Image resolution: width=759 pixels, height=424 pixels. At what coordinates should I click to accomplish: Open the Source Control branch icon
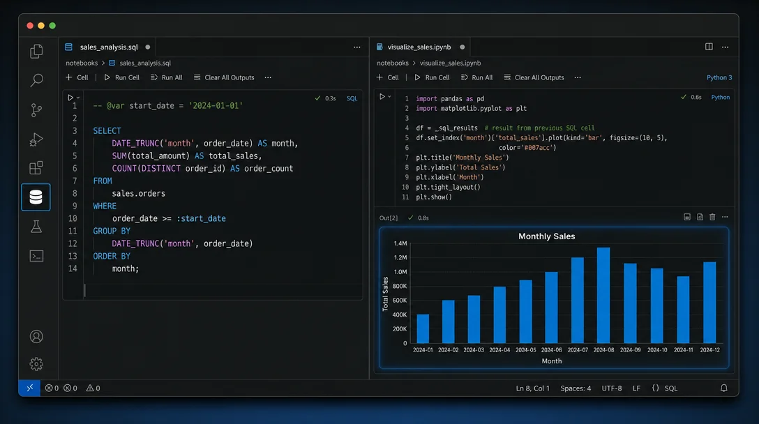coord(36,110)
